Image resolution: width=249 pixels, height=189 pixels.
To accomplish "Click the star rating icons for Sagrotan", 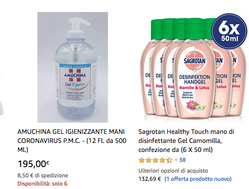I will point(155,160).
